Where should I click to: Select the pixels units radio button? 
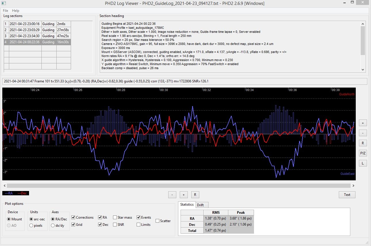32,226
